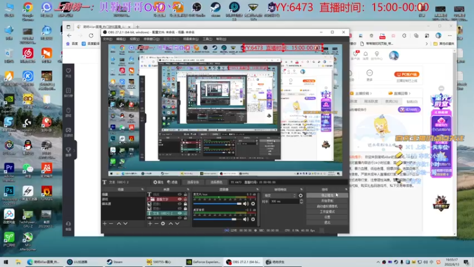Open the 停靠窗口(D) menu in OBS
474x267 pixels.
(151, 39)
